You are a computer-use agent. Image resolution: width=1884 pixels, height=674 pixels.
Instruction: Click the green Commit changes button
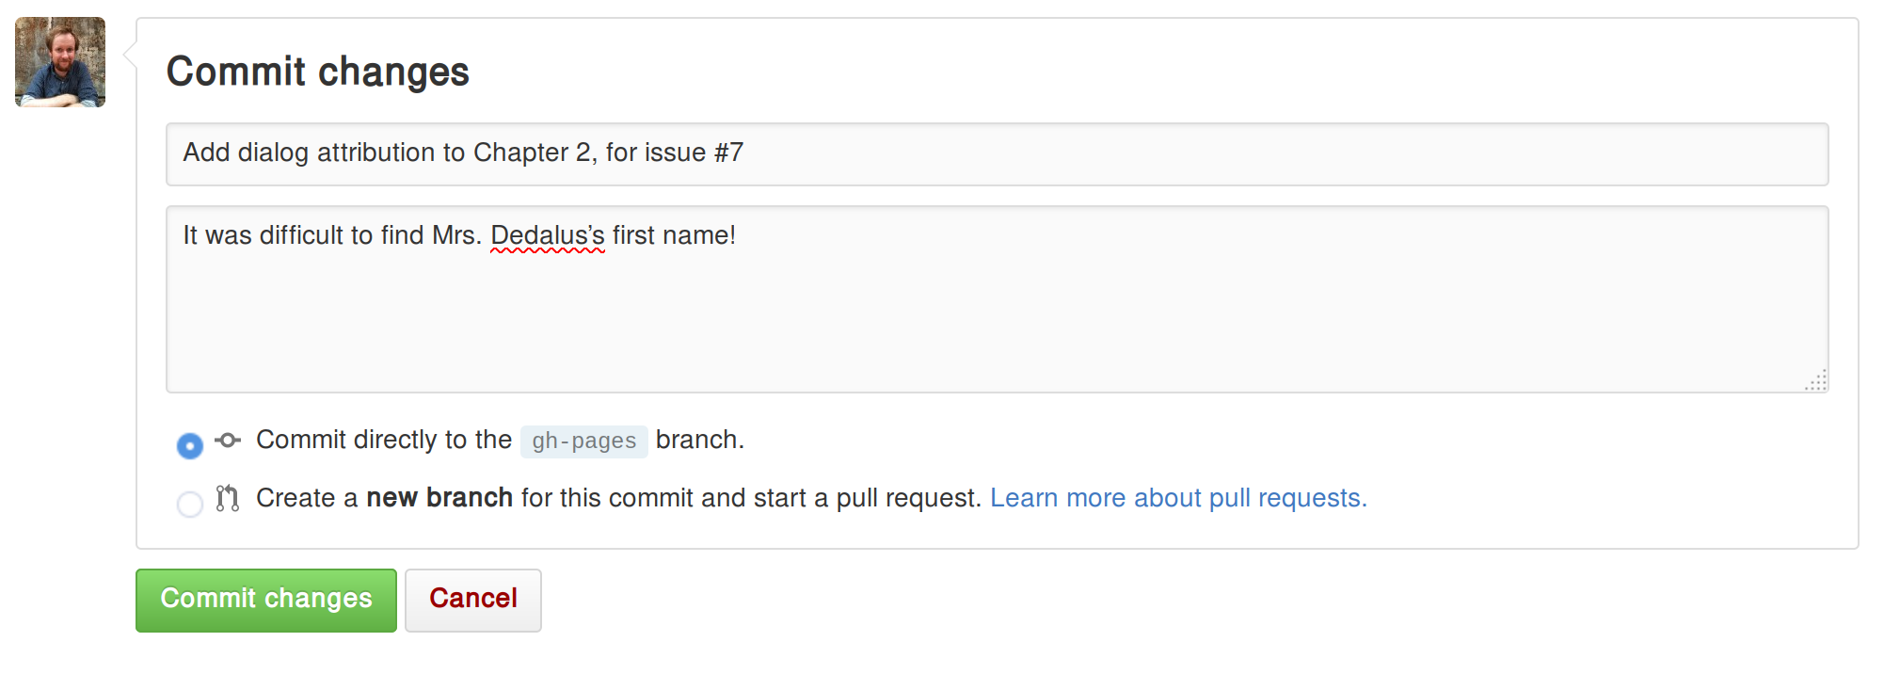pyautogui.click(x=266, y=601)
